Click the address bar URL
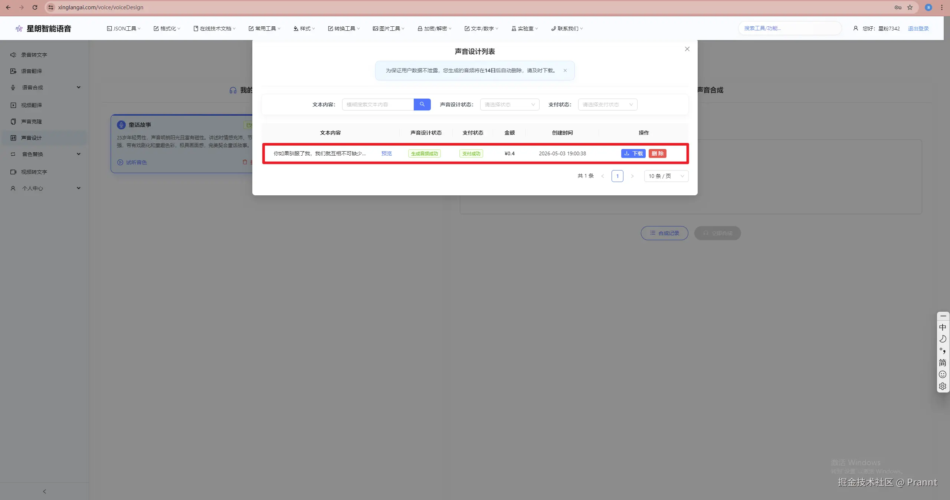The image size is (950, 500). (101, 7)
